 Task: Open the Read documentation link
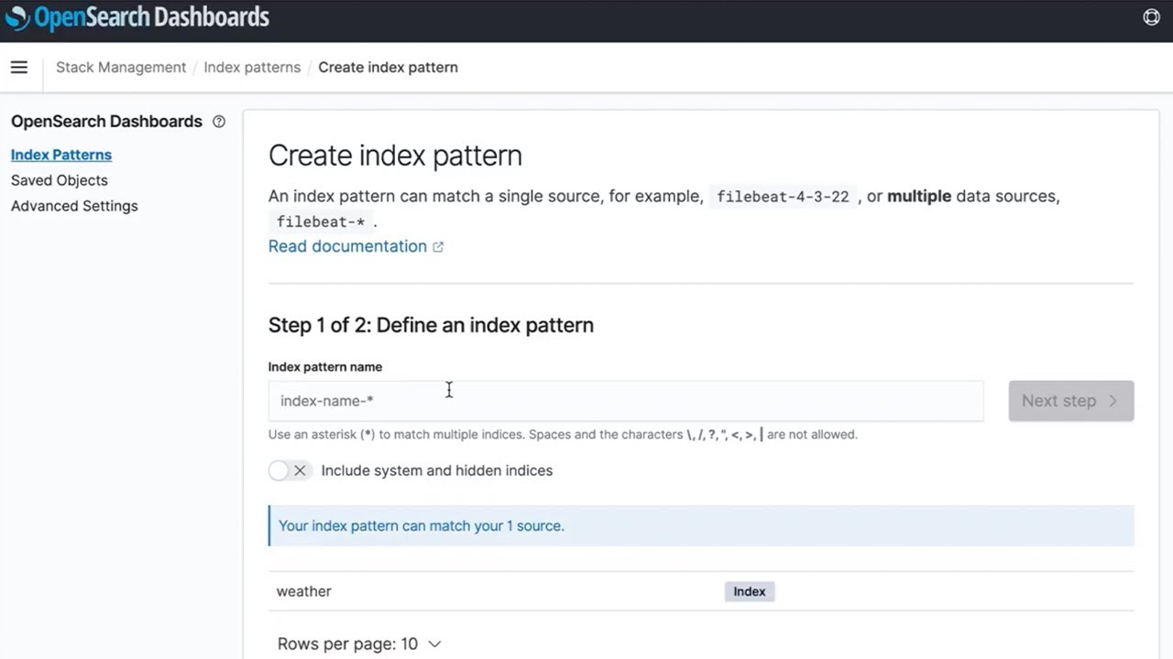pyautogui.click(x=347, y=246)
